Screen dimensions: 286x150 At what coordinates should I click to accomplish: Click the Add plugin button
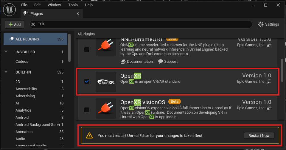click(15, 24)
